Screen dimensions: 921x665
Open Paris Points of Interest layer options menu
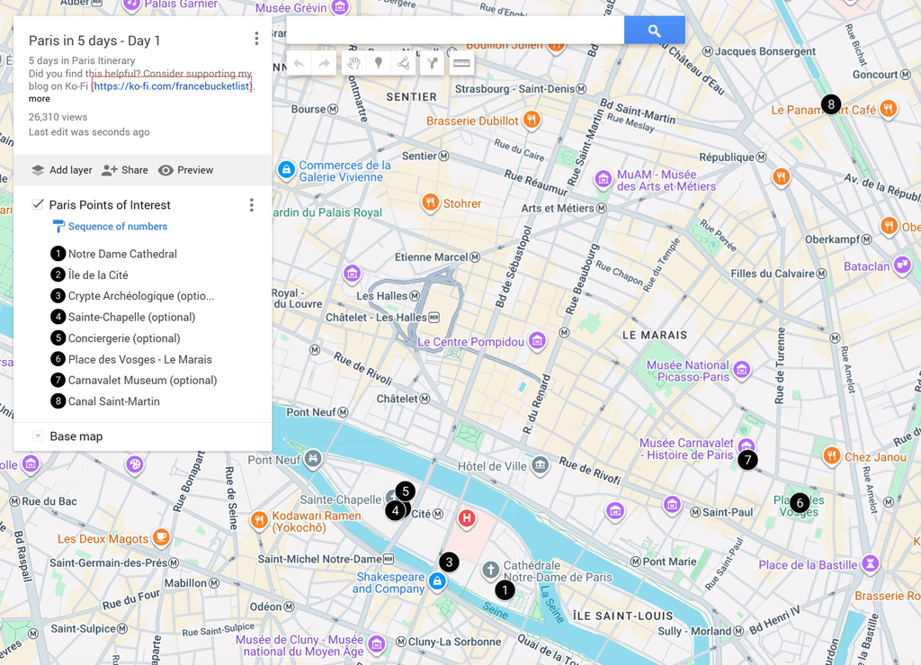pos(252,205)
